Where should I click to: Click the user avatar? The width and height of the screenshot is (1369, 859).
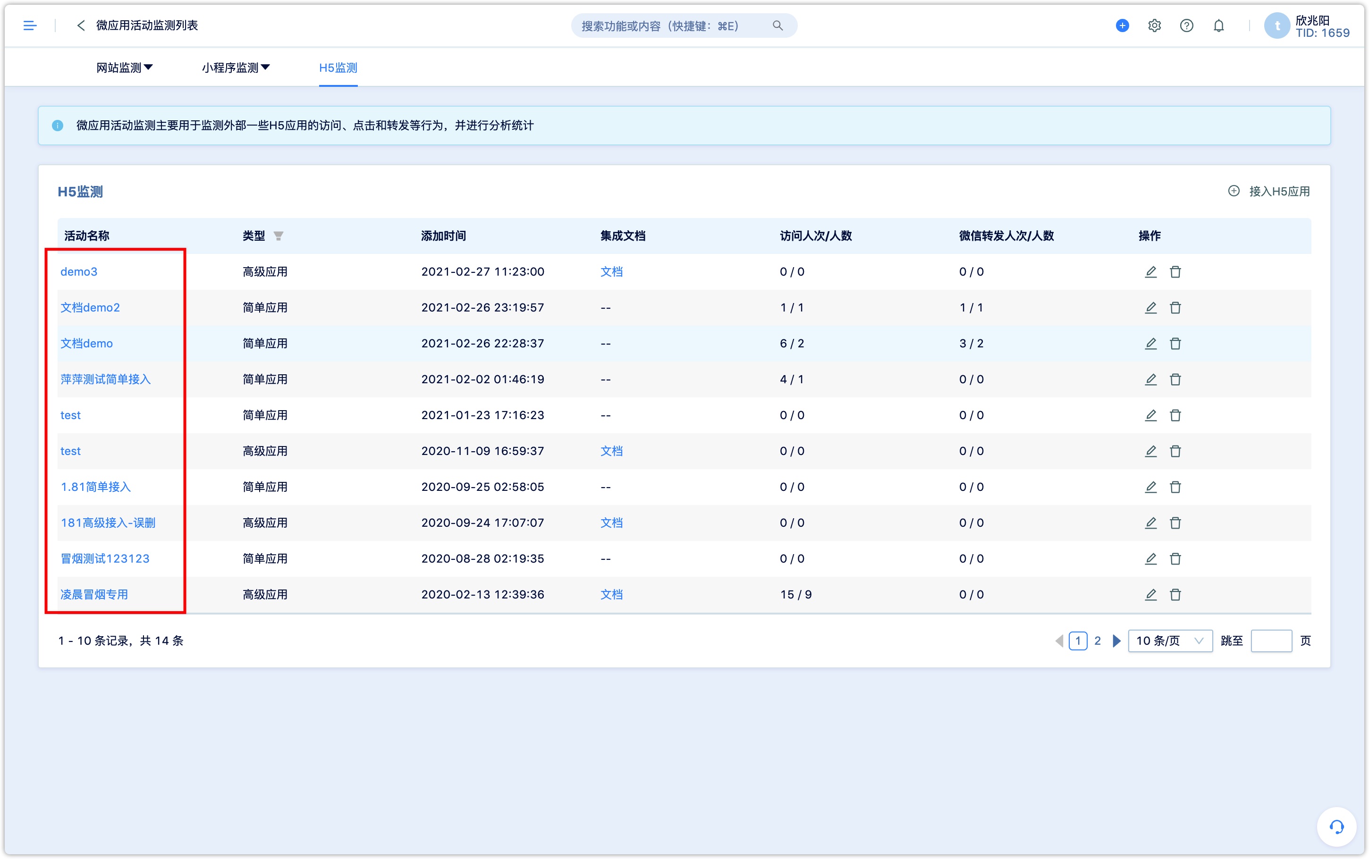click(x=1276, y=25)
